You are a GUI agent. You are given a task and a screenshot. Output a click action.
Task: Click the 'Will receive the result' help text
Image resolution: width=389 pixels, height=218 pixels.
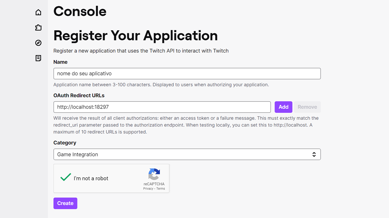coord(186,125)
